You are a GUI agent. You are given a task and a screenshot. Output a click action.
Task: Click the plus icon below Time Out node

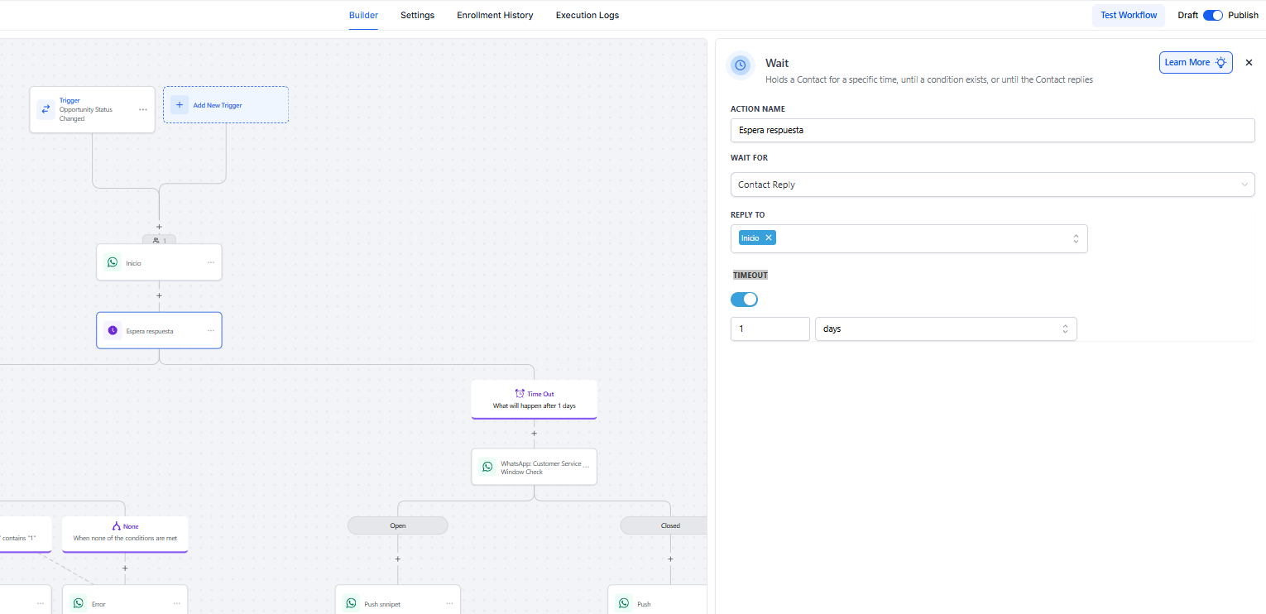534,434
